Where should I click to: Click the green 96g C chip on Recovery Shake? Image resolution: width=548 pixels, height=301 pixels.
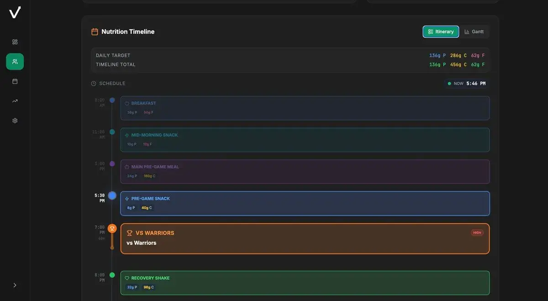pos(148,287)
